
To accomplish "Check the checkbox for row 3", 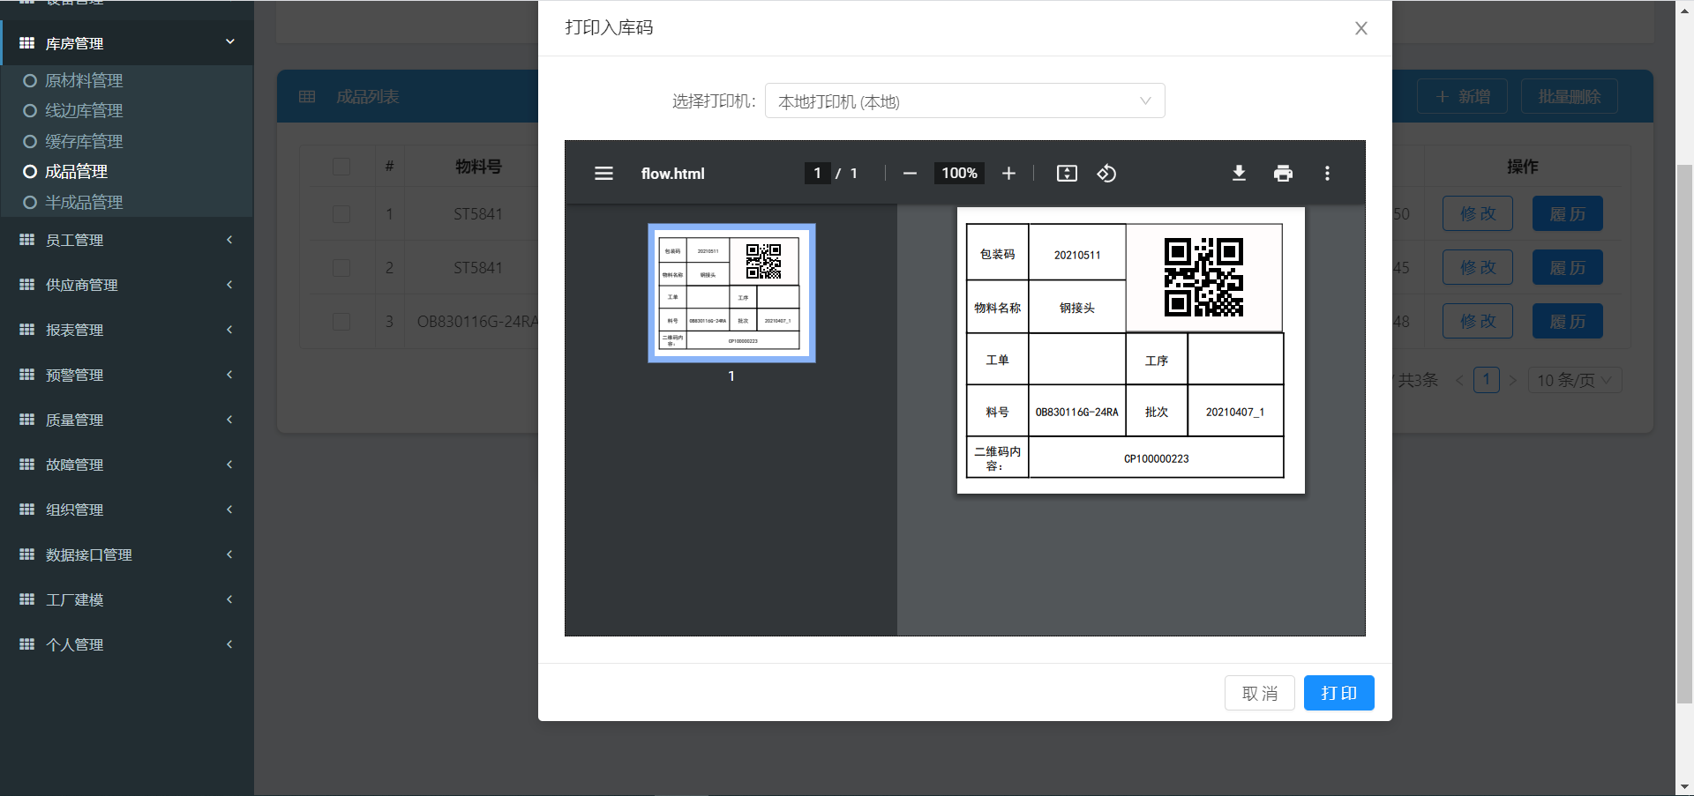I will [x=341, y=322].
